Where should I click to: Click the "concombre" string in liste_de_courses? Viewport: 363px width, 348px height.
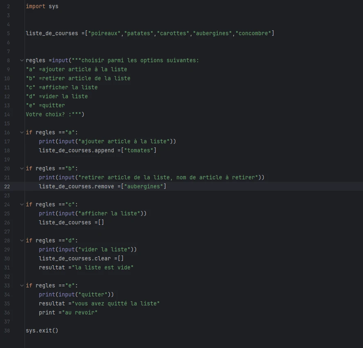pyautogui.click(x=255, y=34)
